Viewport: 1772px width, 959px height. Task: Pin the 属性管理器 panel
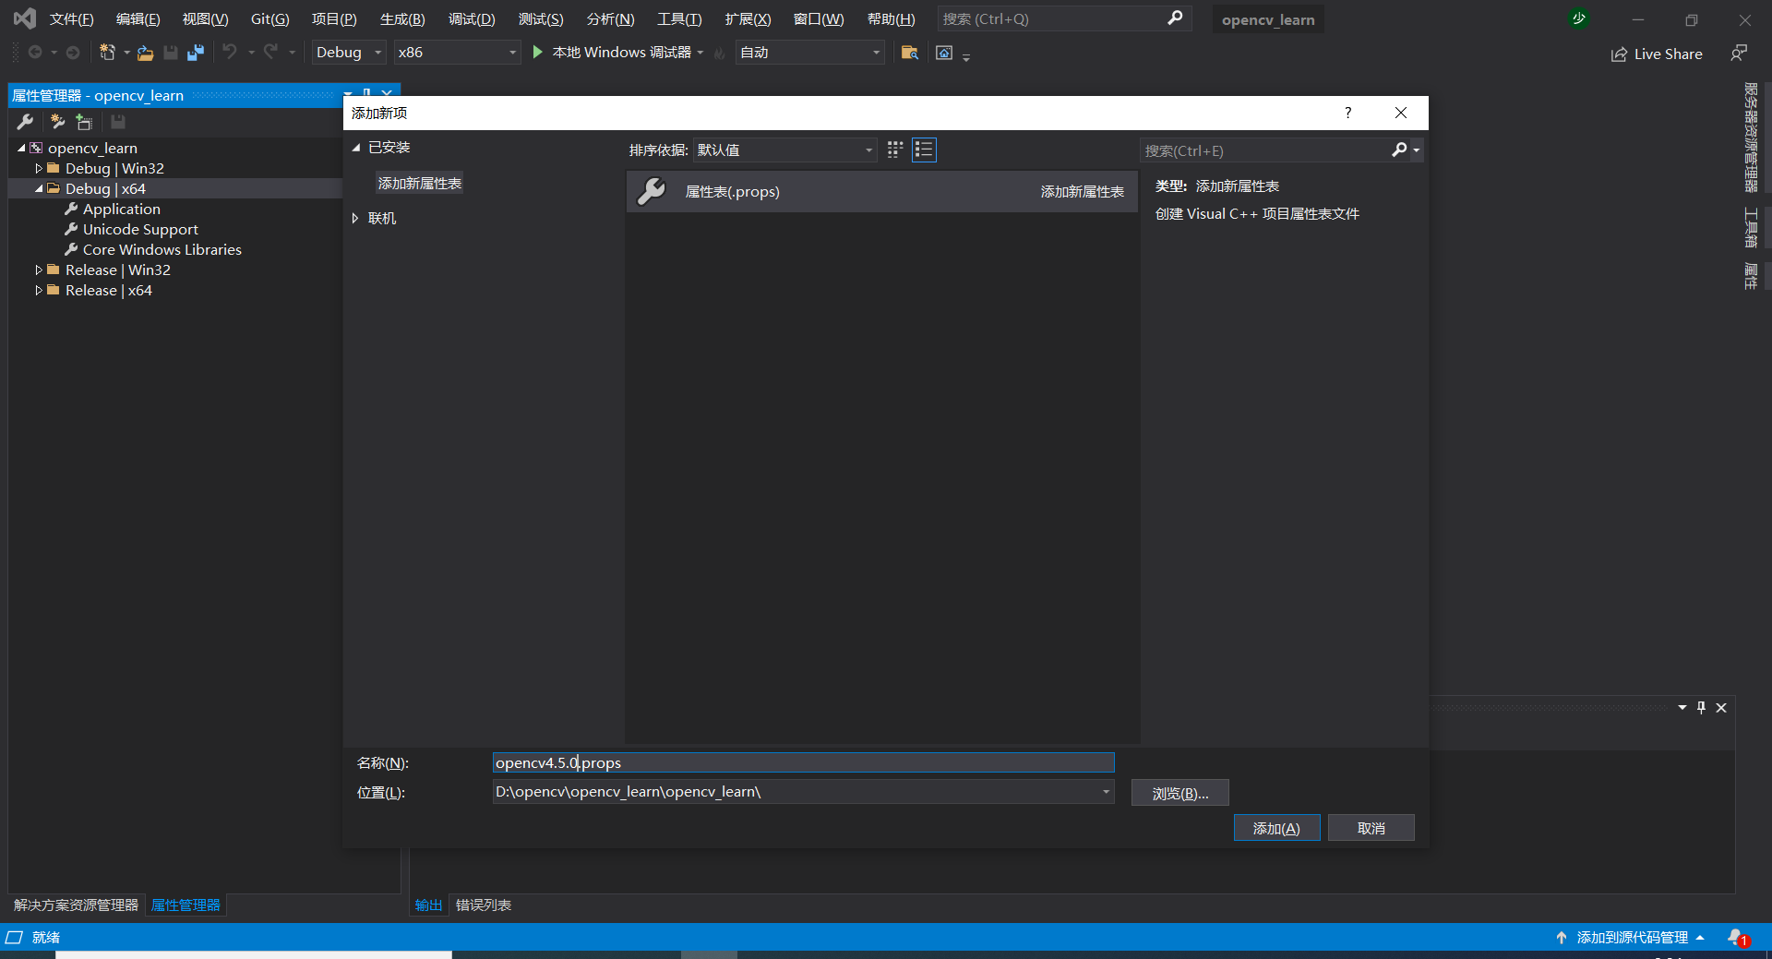point(366,94)
